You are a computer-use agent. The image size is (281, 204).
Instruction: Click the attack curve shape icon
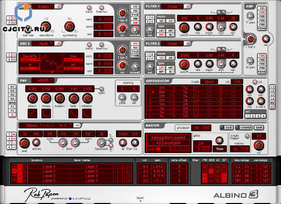32,113
